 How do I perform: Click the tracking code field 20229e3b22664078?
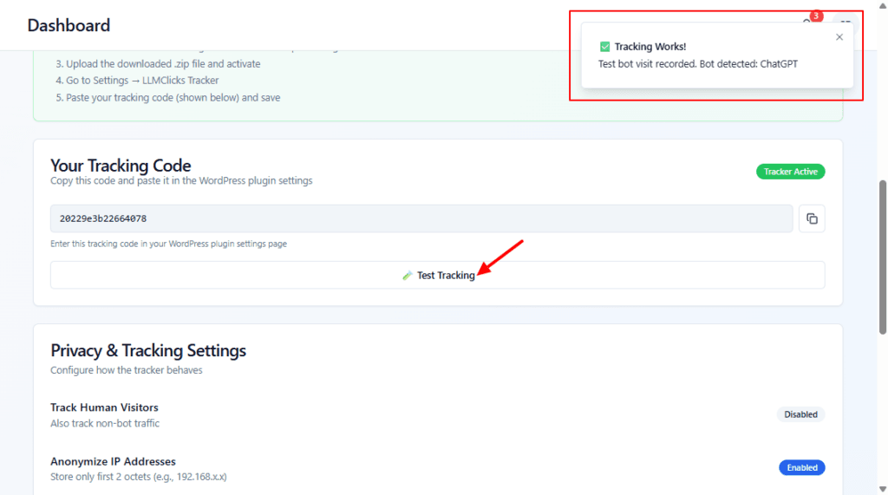click(x=421, y=218)
